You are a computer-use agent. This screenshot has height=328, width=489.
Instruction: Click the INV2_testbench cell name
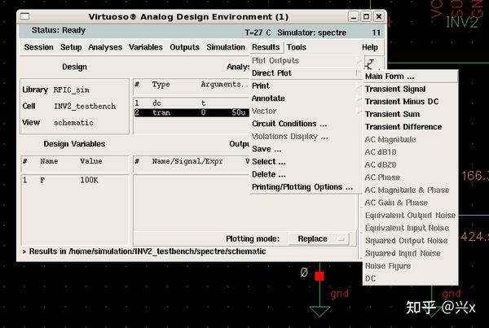point(85,107)
